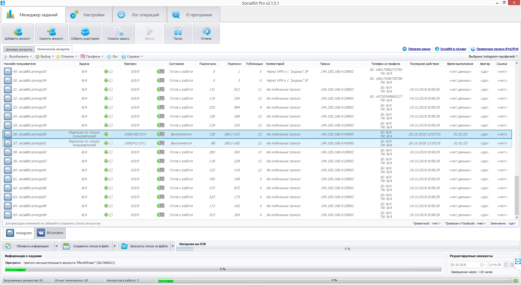This screenshot has width=521, height=285.
Task: Open the SocialKit в облаке link
Action: tap(453, 49)
